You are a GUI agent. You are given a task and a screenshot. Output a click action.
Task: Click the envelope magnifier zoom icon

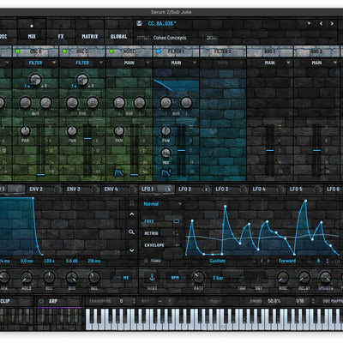coord(131,232)
